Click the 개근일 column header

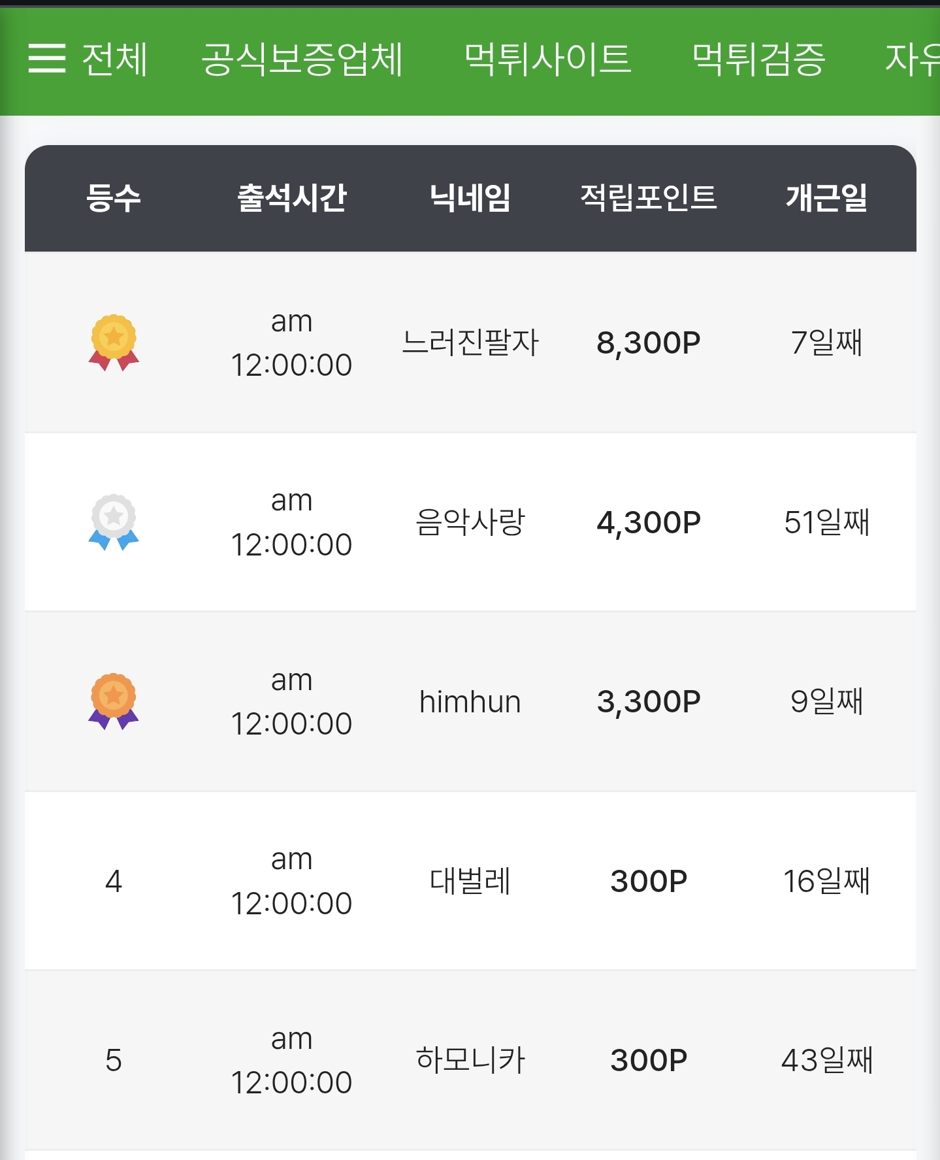coord(826,198)
